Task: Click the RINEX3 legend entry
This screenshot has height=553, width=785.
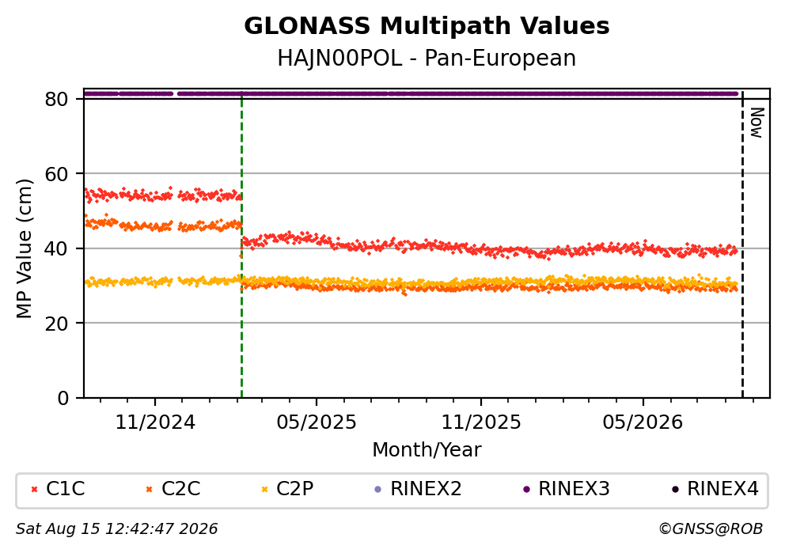Action: click(567, 488)
